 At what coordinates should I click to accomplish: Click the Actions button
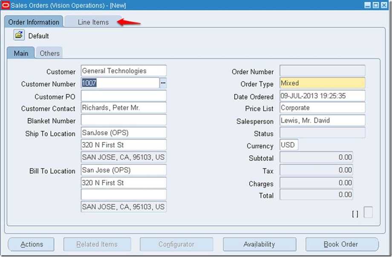pos(32,244)
